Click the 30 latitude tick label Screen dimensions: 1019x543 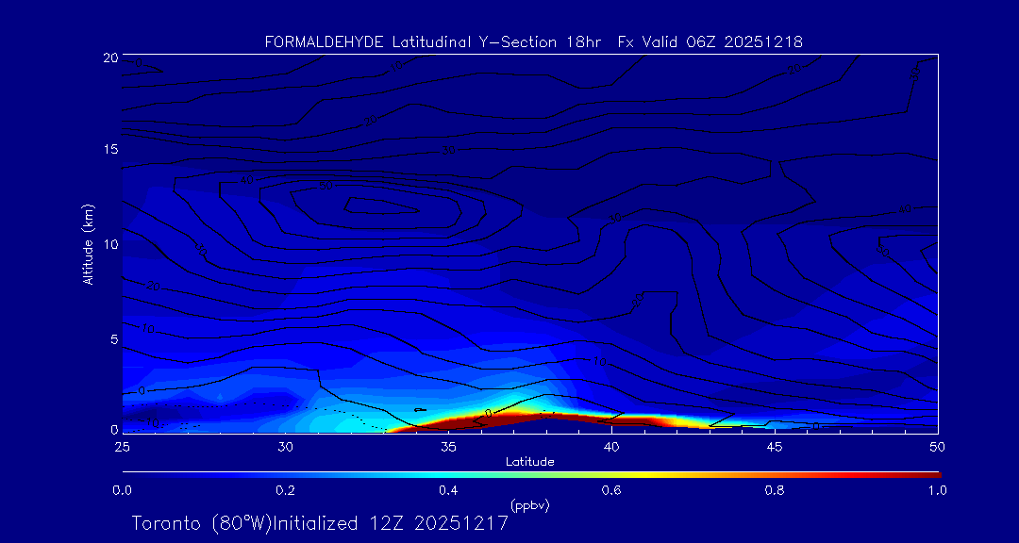point(285,445)
